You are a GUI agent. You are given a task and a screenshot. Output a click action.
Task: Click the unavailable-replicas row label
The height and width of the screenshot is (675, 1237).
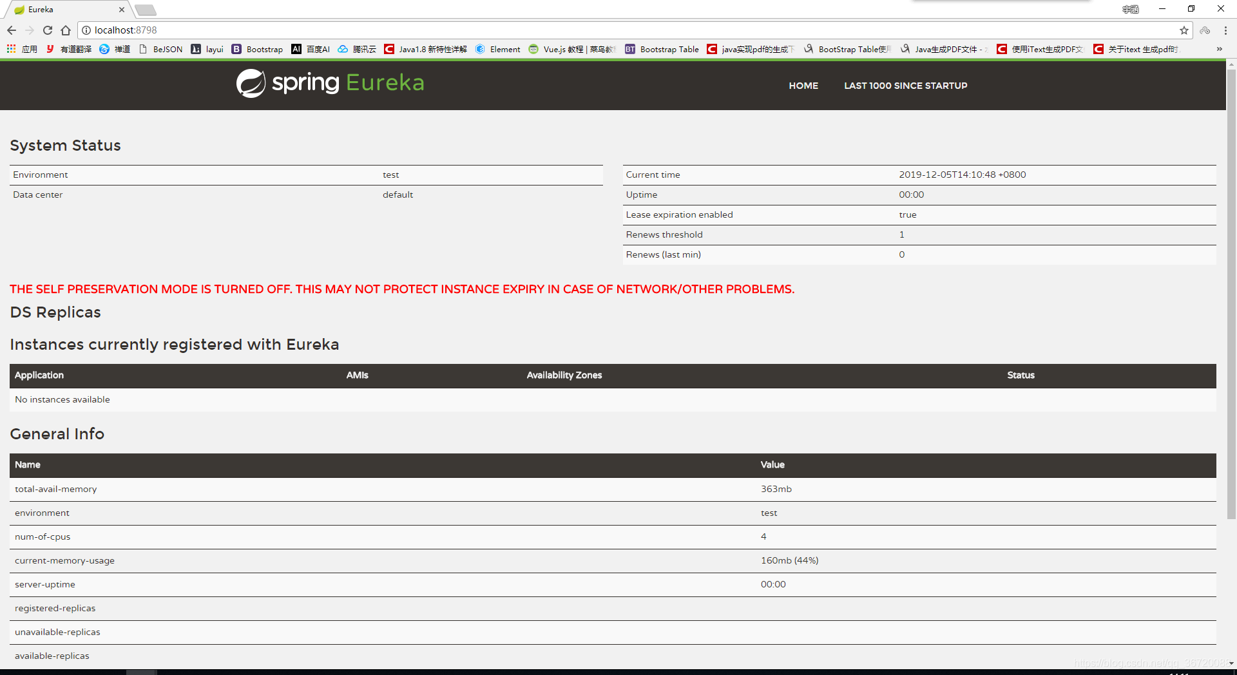click(57, 632)
